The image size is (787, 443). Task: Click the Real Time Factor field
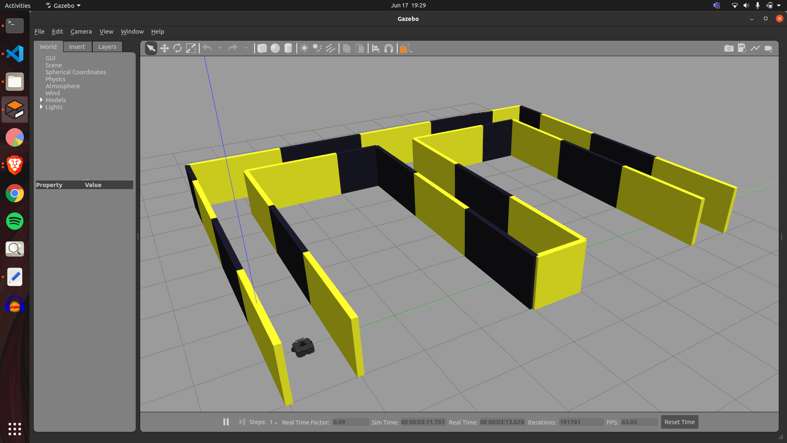350,422
